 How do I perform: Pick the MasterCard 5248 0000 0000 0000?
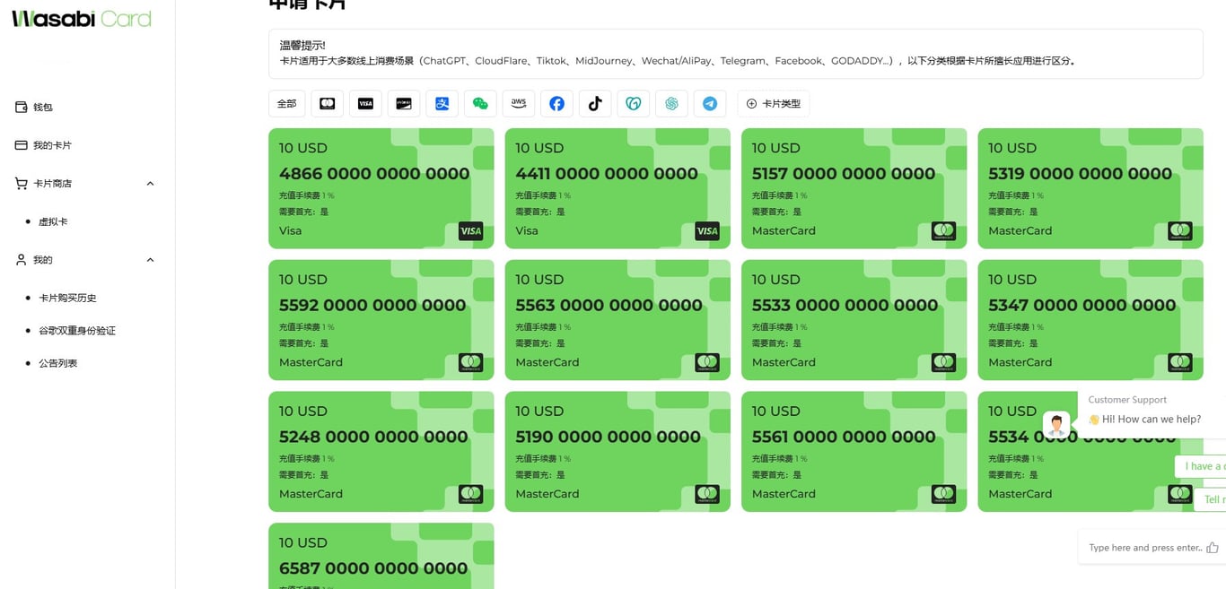381,452
